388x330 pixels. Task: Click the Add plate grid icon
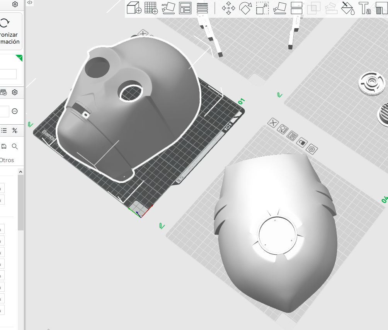click(151, 8)
